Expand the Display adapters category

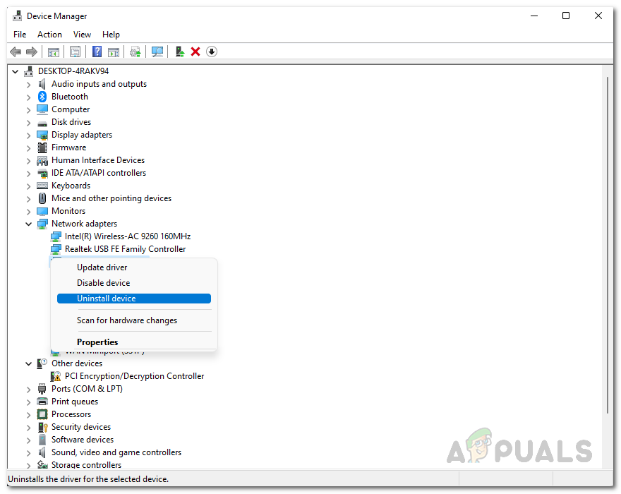coord(28,135)
